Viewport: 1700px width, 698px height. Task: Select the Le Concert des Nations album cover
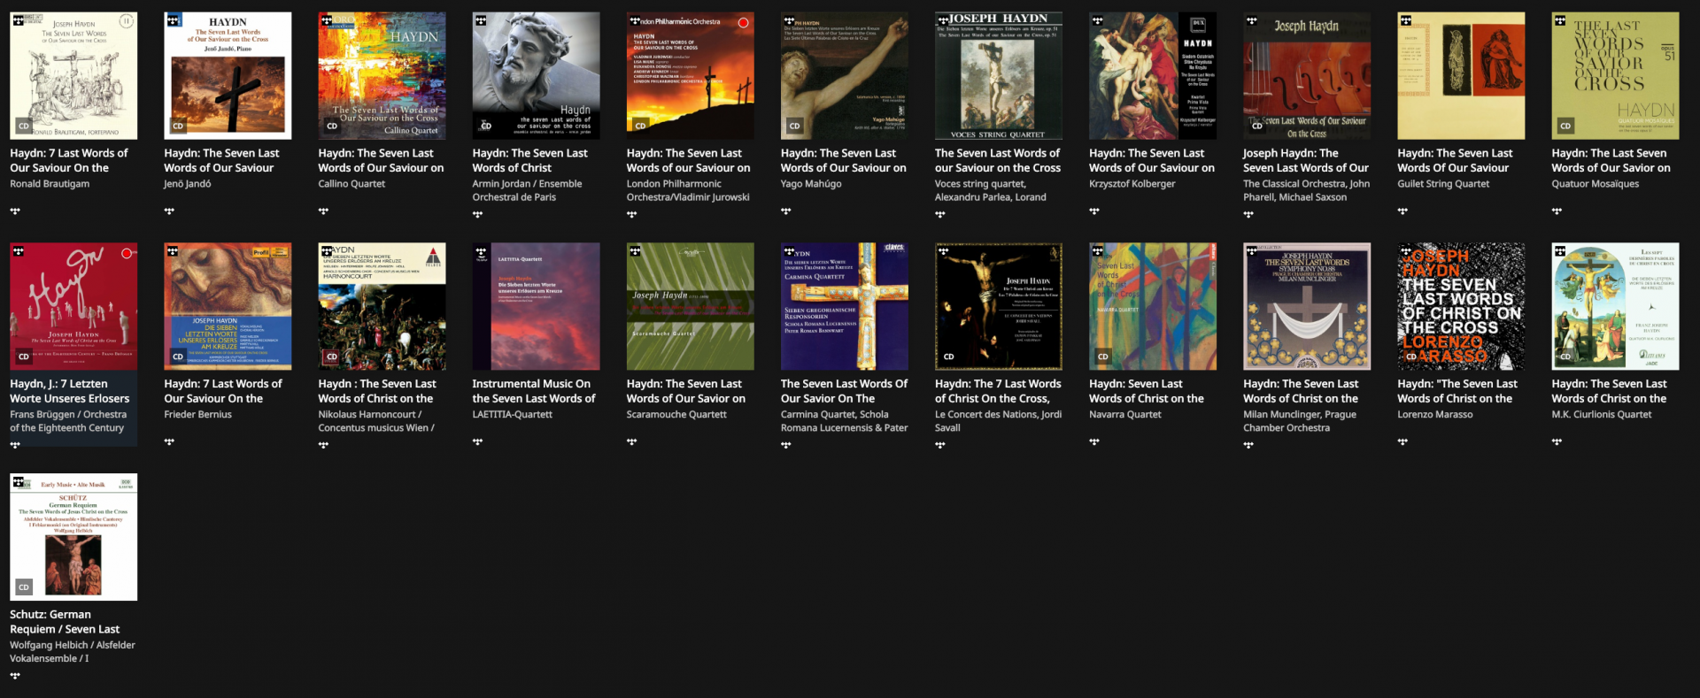998,307
